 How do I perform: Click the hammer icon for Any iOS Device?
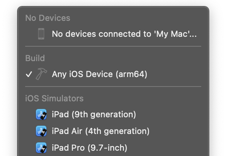coord(41,74)
